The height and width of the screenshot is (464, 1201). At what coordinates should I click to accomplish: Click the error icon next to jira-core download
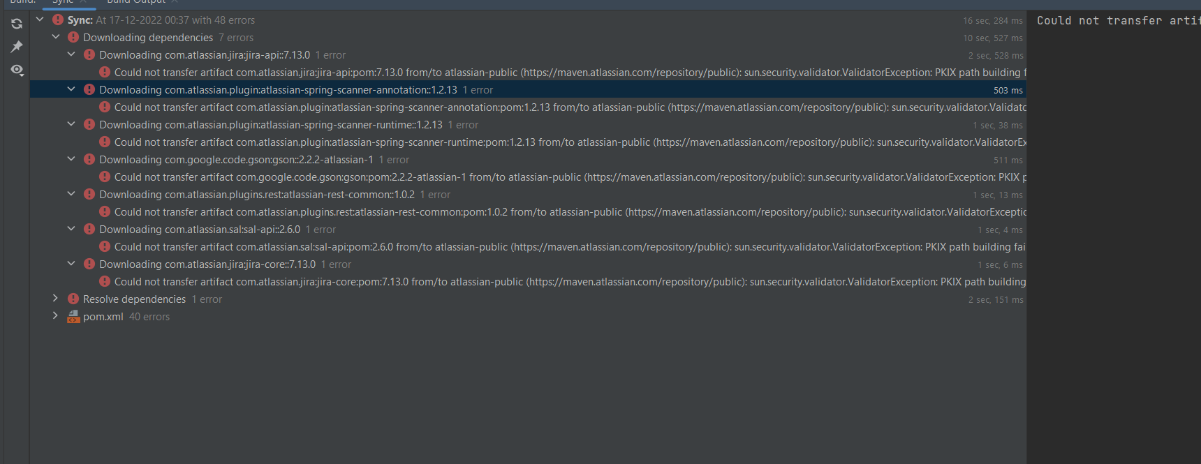pos(89,264)
